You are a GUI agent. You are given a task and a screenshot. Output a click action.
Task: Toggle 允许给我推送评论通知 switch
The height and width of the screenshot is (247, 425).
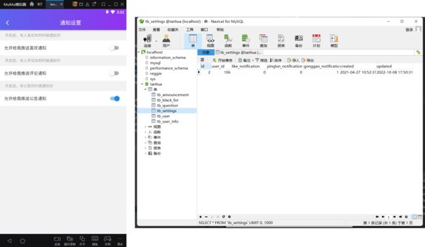114,73
